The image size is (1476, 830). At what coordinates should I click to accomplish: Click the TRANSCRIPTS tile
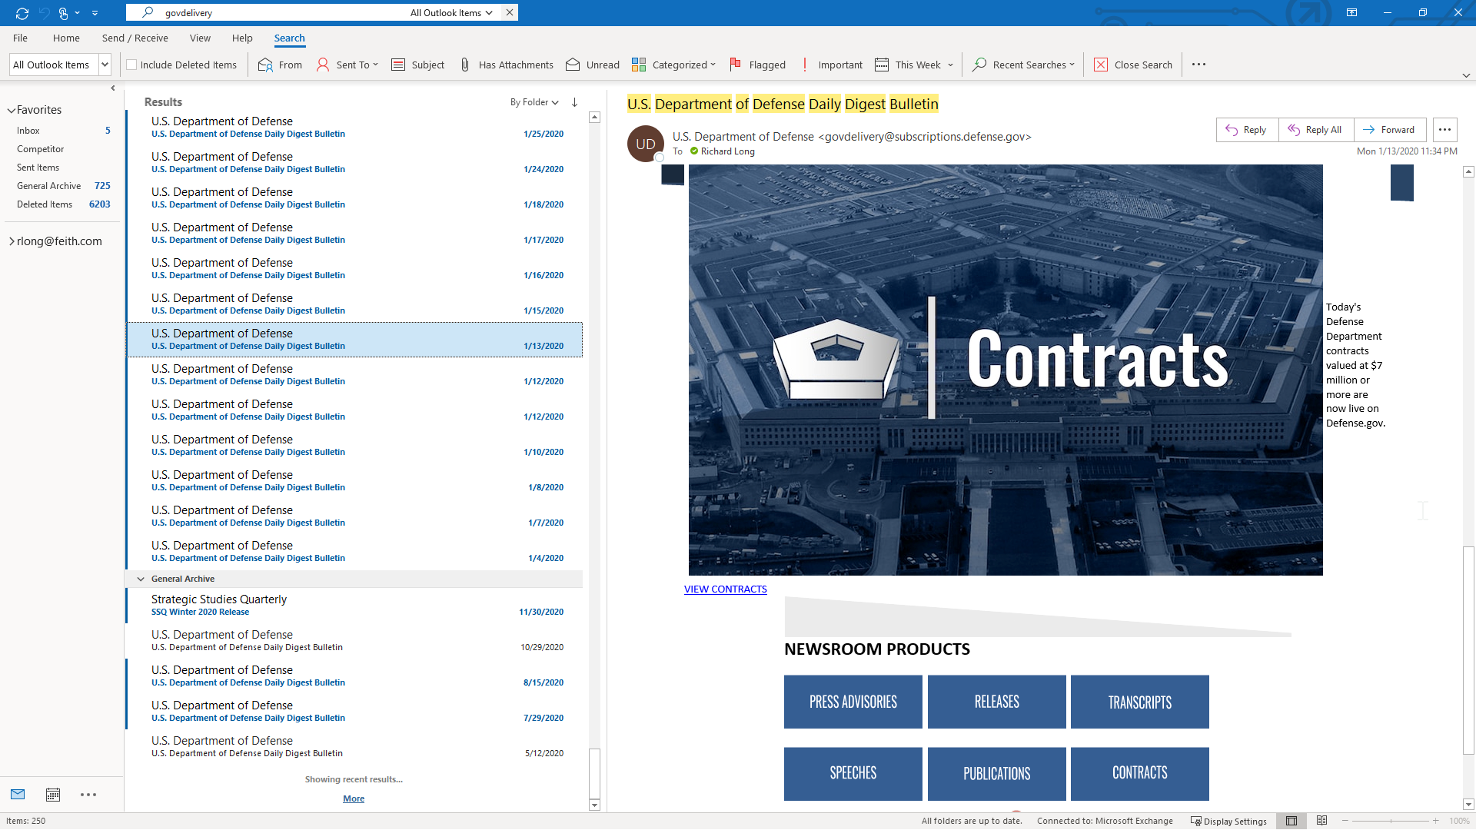point(1140,702)
